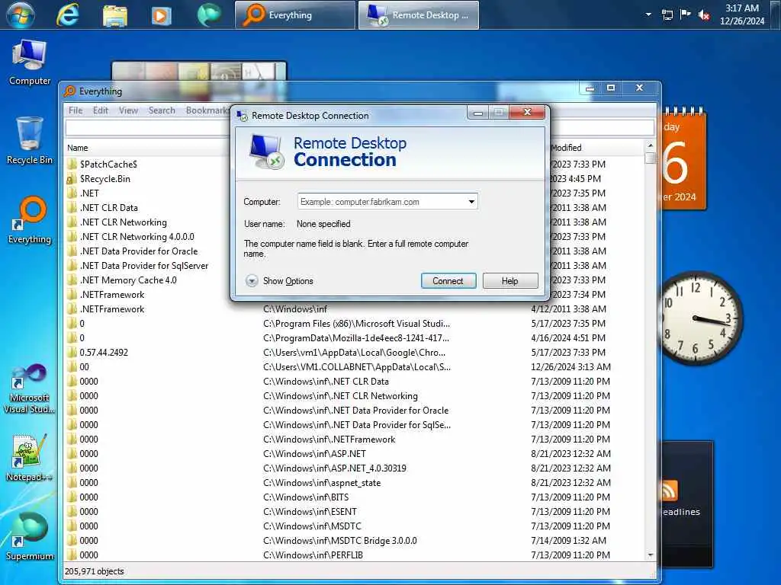Click the clock desktop gadget
The height and width of the screenshot is (585, 781).
[x=702, y=318]
